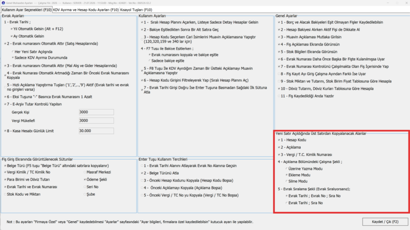Toggle Fiş Açıklaması Ekranda Görünsün checkbox
Image resolution: width=410 pixels, height=230 pixels.
click(279, 44)
